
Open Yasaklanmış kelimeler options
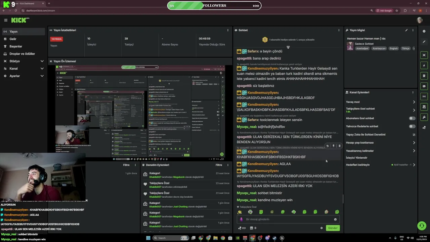pyautogui.click(x=414, y=151)
